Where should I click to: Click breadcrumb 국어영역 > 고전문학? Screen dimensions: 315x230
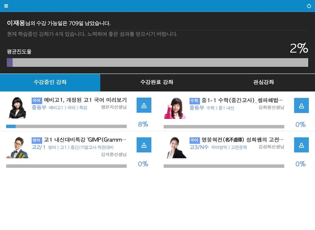point(229,148)
